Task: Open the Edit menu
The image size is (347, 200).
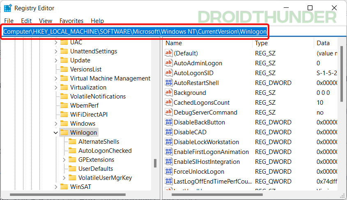Action: point(26,21)
